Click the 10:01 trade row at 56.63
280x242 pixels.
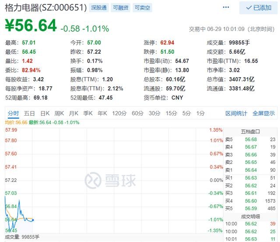click(x=250, y=239)
